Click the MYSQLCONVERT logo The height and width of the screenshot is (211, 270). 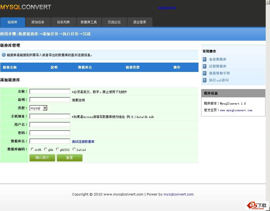(26, 7)
